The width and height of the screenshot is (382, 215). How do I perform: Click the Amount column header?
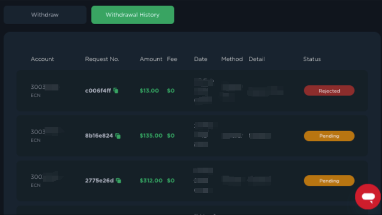(151, 59)
